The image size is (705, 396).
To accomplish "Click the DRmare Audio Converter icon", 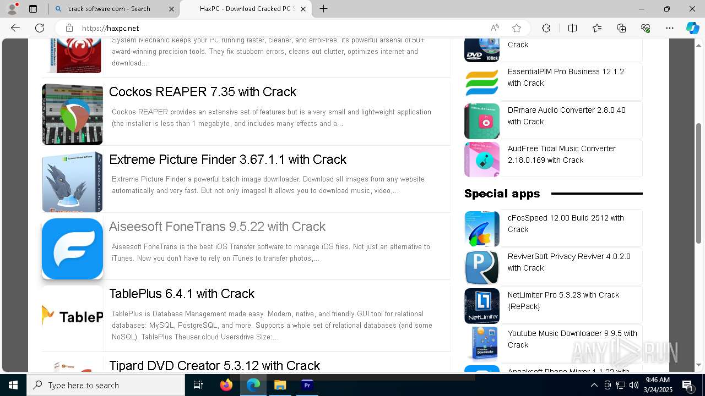I will pyautogui.click(x=482, y=121).
